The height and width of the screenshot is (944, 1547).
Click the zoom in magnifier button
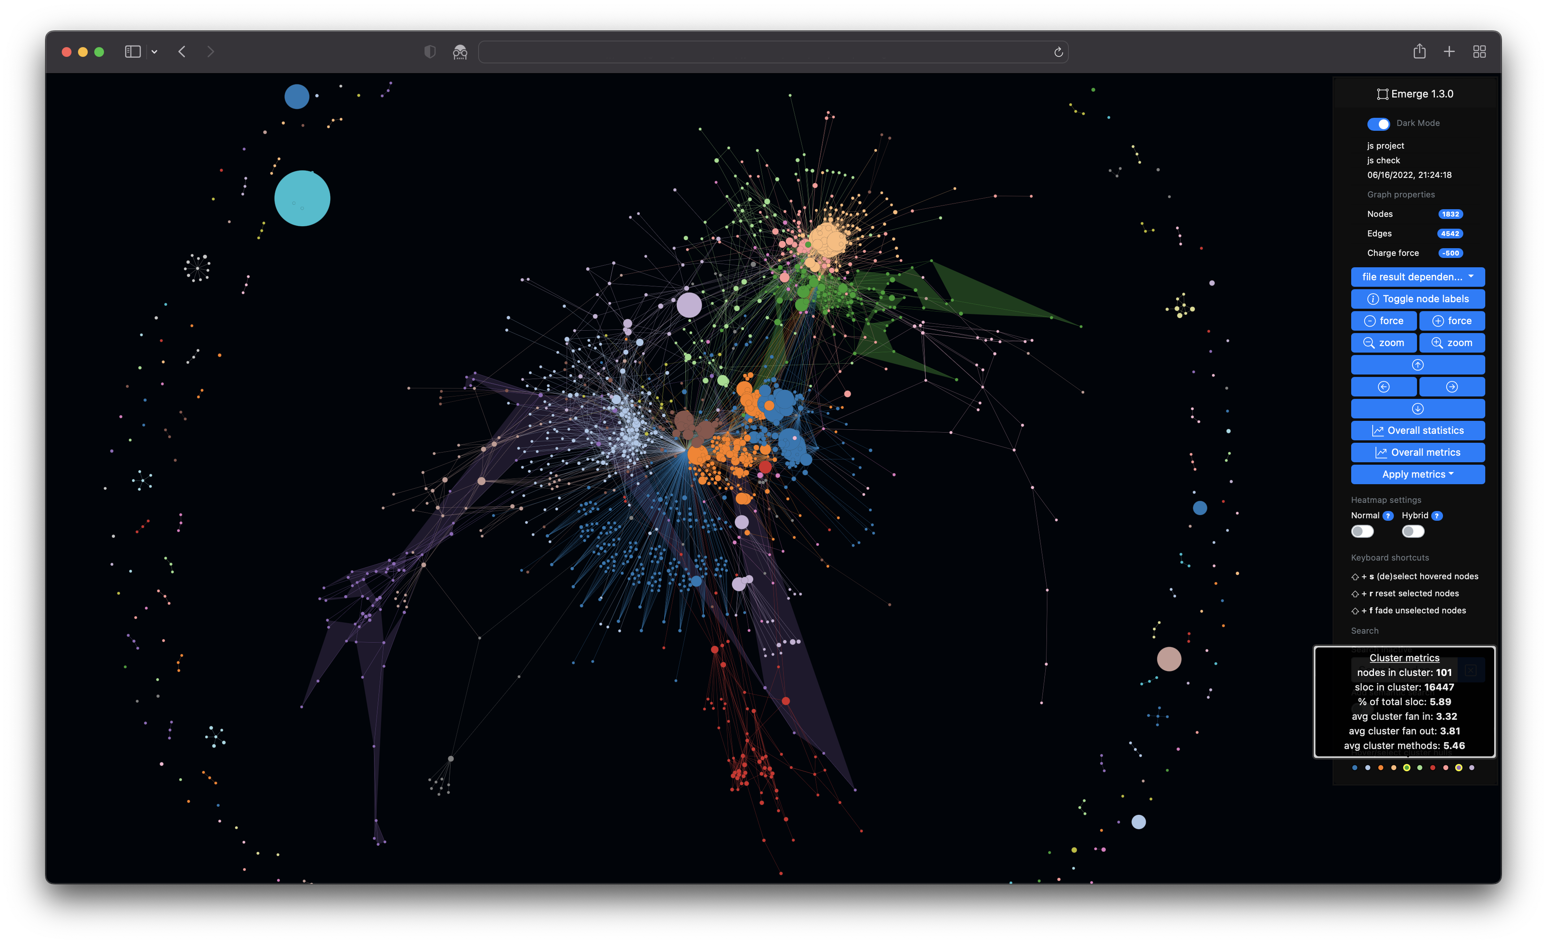point(1452,343)
